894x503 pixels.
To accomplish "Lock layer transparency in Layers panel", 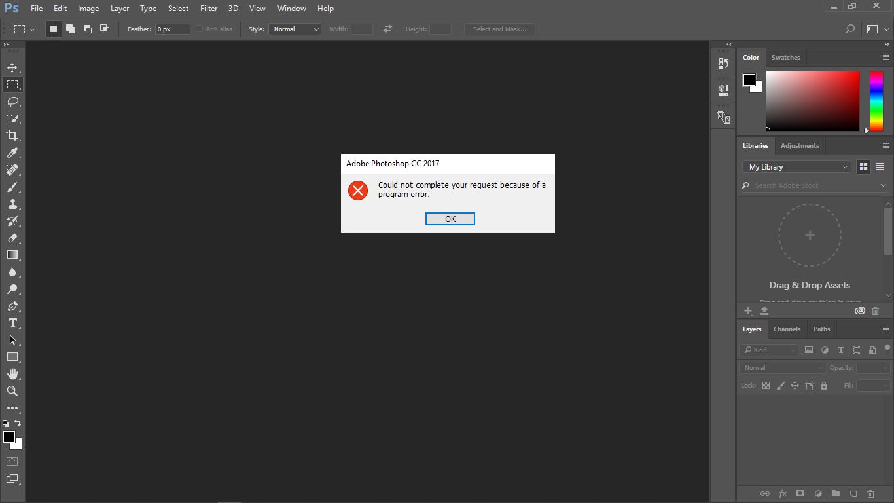I will pos(766,385).
